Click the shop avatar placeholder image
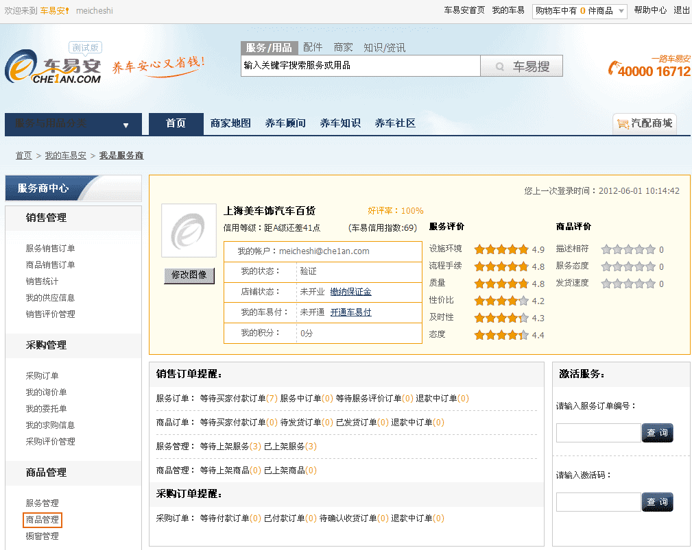Image resolution: width=692 pixels, height=550 pixels. [189, 231]
